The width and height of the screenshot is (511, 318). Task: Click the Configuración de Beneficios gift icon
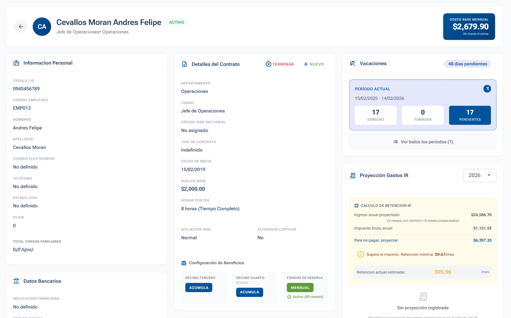[x=184, y=263]
